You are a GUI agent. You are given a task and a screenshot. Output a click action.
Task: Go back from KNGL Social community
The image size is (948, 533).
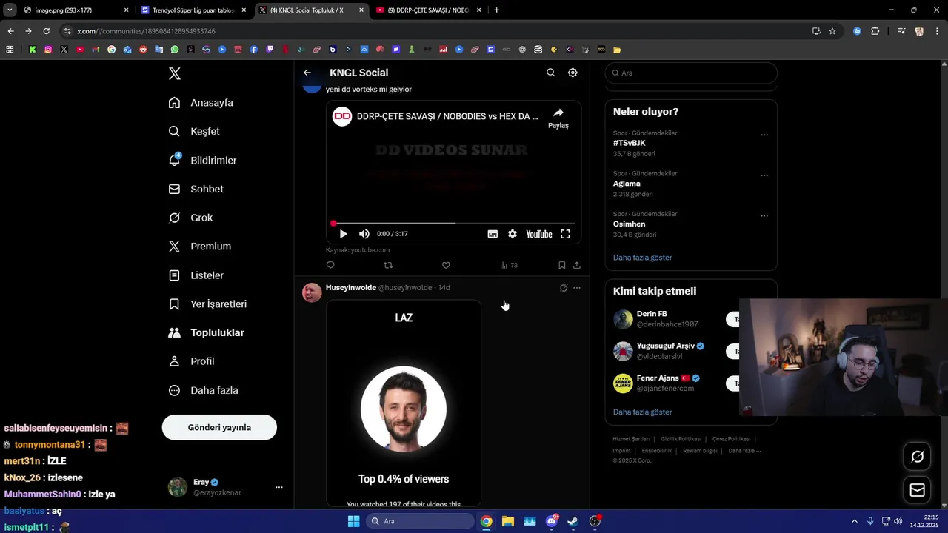pyautogui.click(x=307, y=73)
